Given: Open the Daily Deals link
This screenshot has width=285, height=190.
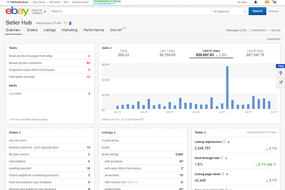Looking at the screenshot, I should (39, 2).
